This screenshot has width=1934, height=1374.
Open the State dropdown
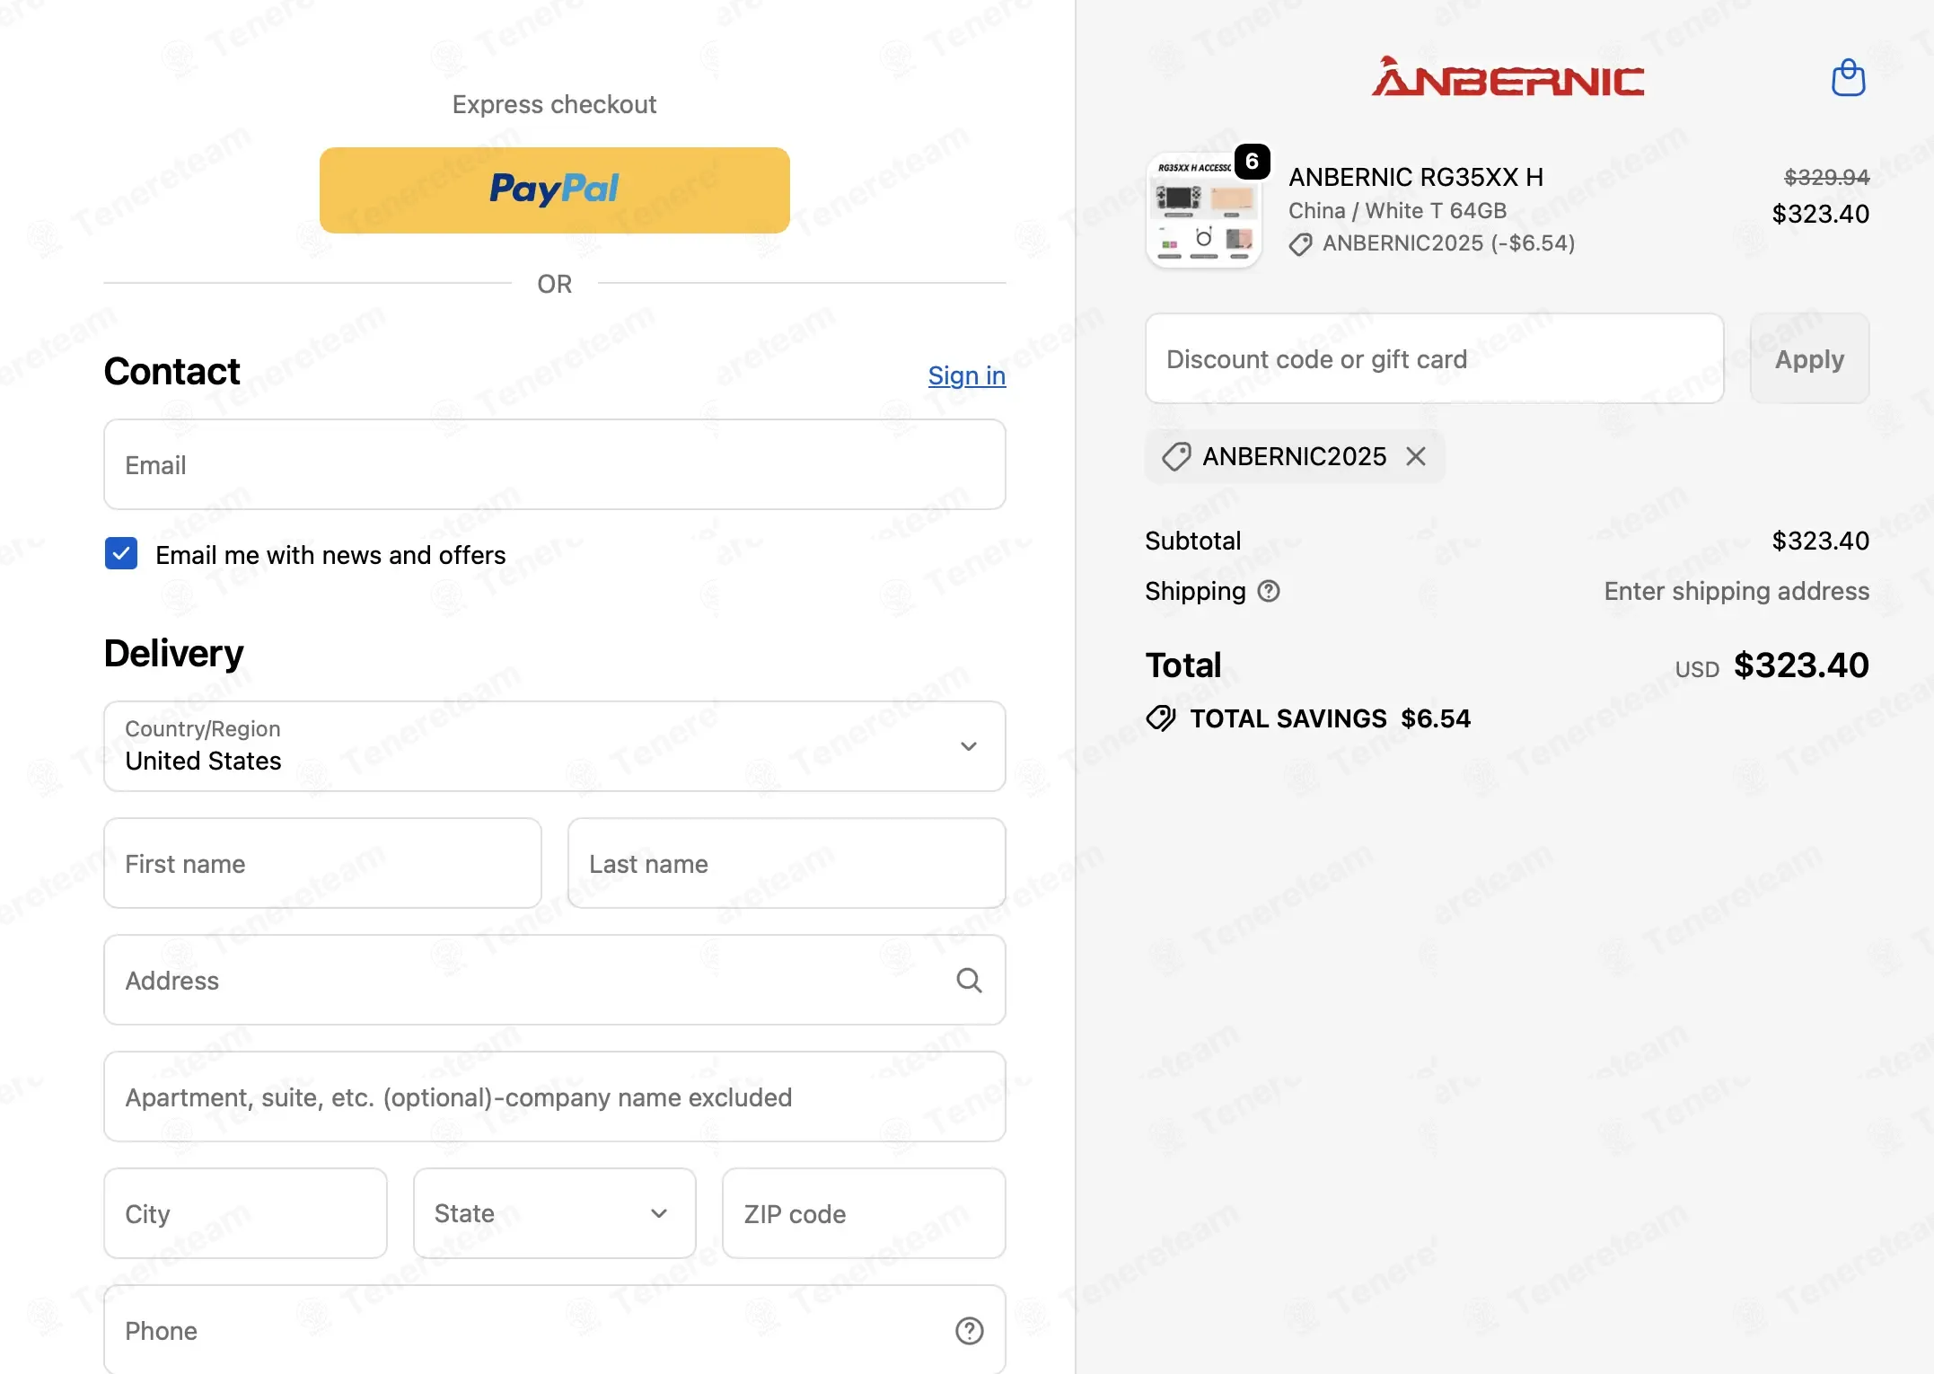[555, 1213]
